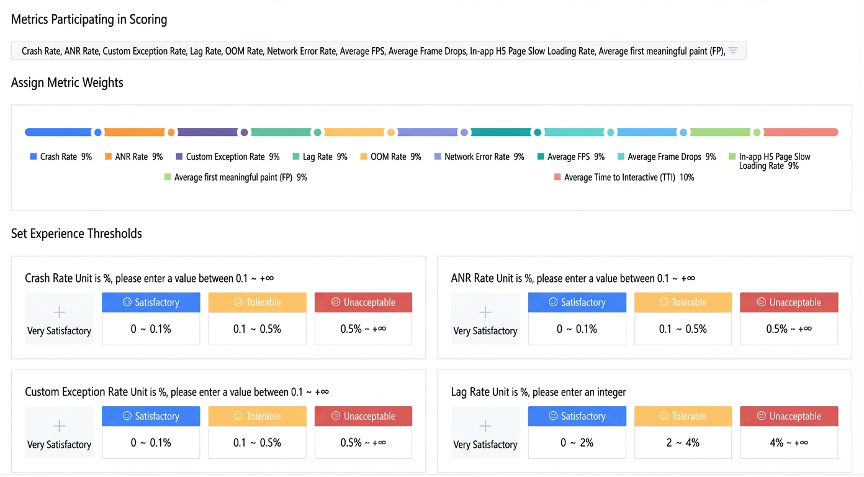Screen dimensions: 864x477
Task: Click the Average Time to Interactive legend entry
Action: [x=624, y=178]
